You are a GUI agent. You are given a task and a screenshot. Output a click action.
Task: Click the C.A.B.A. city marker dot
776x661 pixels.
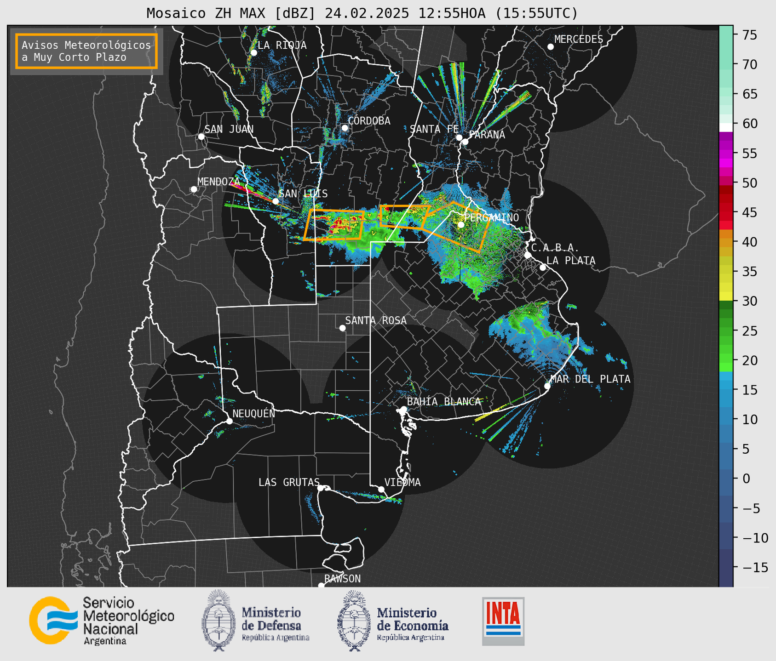(x=528, y=255)
